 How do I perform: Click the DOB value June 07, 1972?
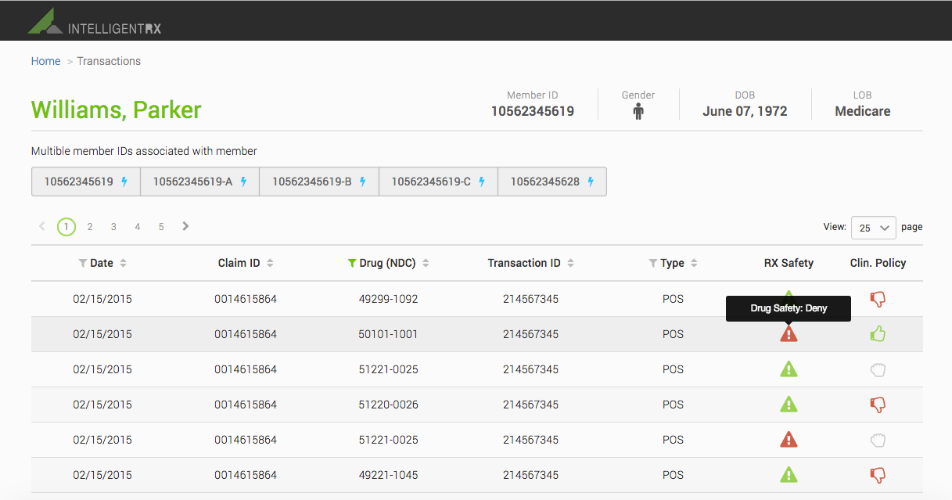coord(745,112)
